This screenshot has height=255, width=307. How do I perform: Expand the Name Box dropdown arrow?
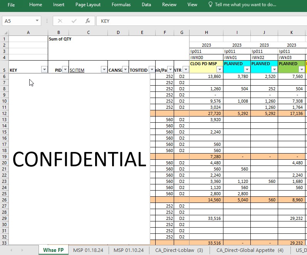coord(37,20)
